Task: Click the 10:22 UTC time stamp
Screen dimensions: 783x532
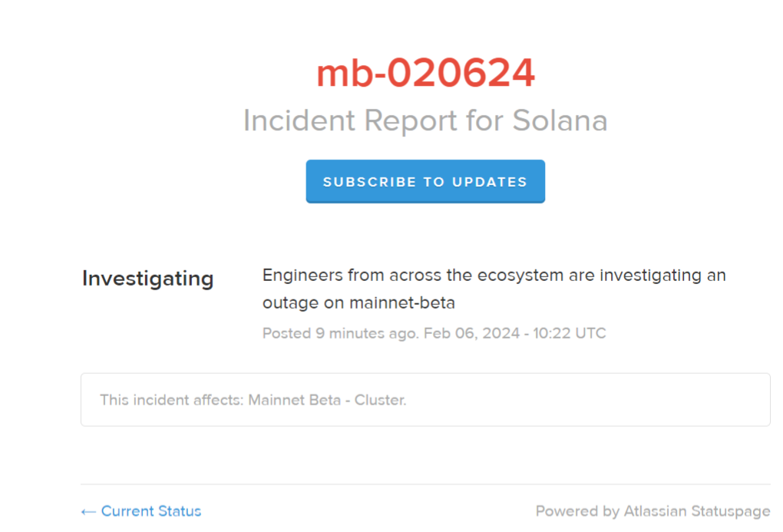Action: [x=563, y=333]
